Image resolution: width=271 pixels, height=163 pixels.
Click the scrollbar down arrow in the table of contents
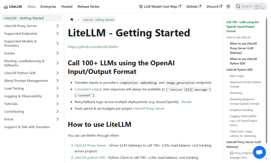click(x=266, y=158)
